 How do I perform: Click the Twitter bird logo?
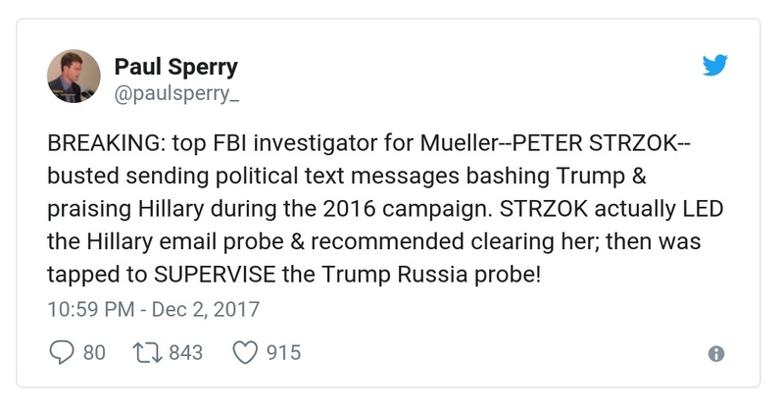716,66
